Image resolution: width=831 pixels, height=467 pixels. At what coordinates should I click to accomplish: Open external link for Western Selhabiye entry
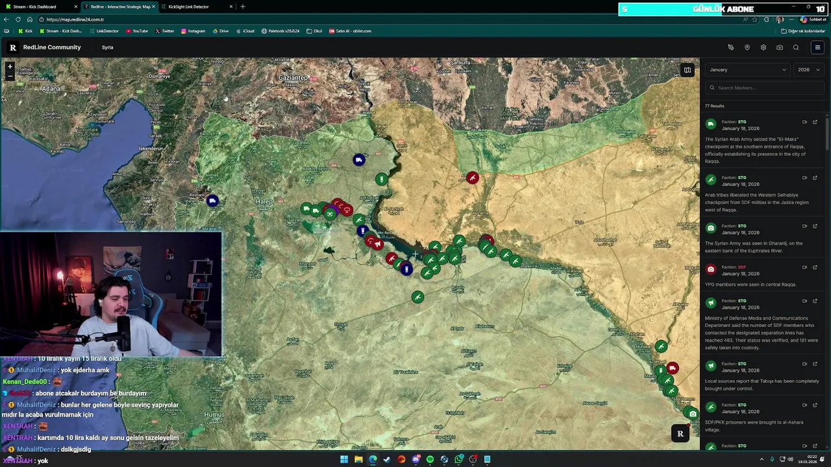pyautogui.click(x=815, y=178)
